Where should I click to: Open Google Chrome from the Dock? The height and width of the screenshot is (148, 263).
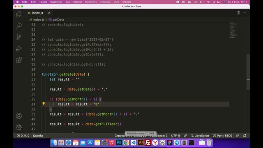tap(126, 143)
